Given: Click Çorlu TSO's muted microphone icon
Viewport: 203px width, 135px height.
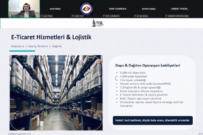Looking at the screenshot, I should tap(73, 16).
